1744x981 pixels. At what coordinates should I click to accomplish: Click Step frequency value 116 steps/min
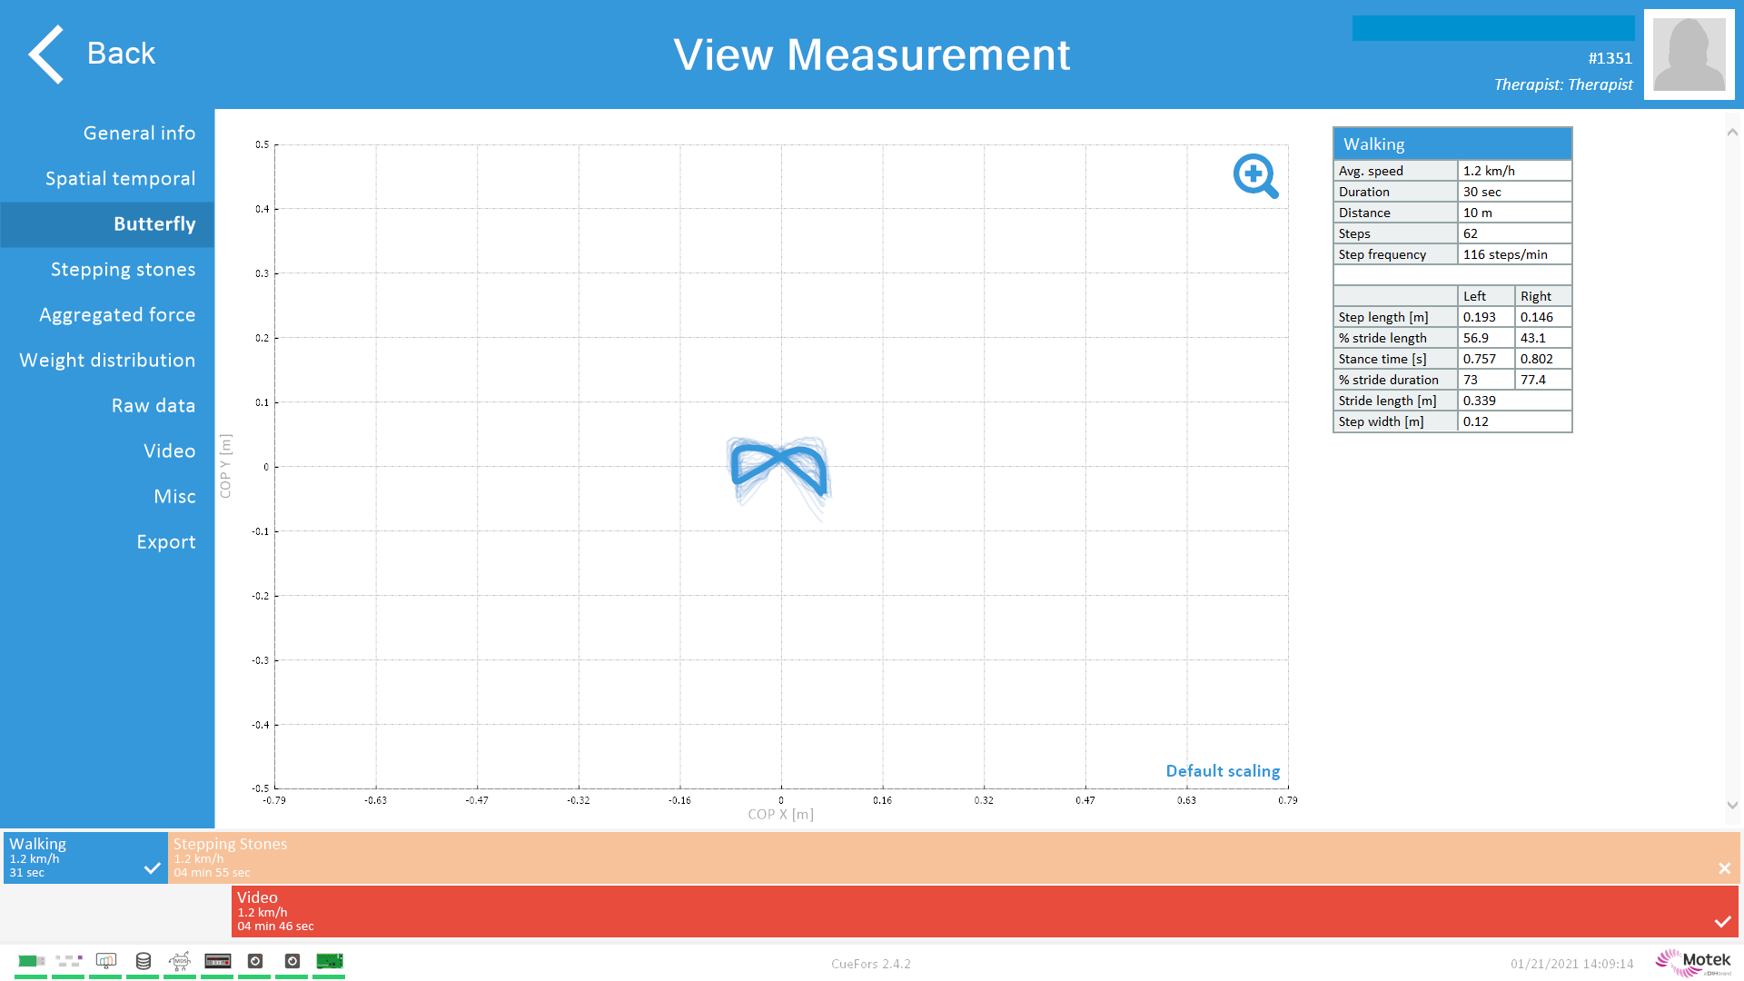(x=1514, y=254)
